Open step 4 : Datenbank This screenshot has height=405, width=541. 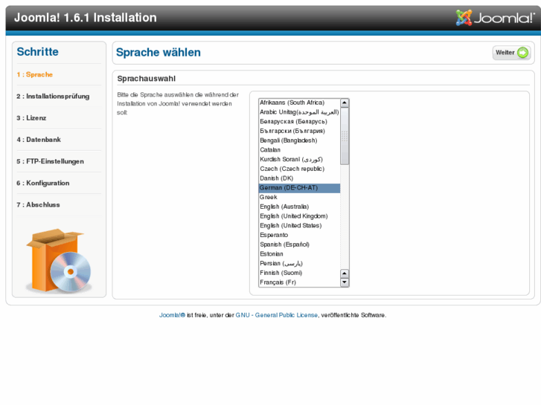(39, 140)
